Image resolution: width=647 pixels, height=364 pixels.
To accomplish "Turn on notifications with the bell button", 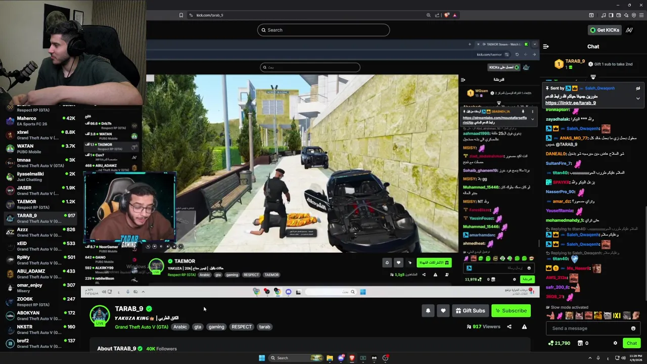I will (x=428, y=310).
